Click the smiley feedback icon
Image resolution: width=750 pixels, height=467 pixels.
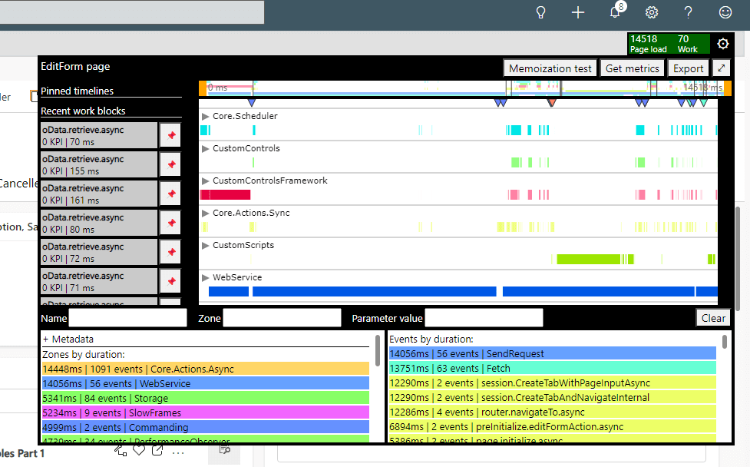[725, 12]
